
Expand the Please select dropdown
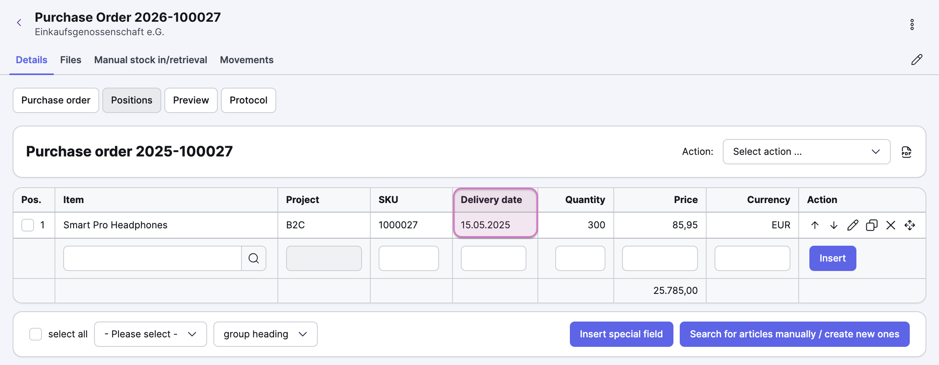150,334
